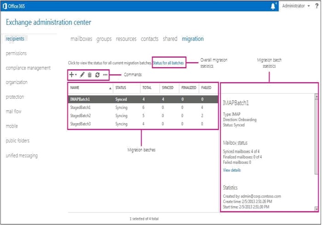Open the more options ellipsis
Screen dimensions: 322x225
105,75
